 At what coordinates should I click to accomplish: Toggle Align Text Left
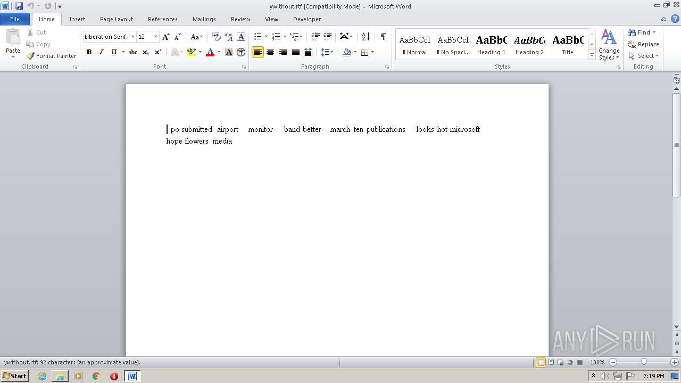(x=258, y=52)
